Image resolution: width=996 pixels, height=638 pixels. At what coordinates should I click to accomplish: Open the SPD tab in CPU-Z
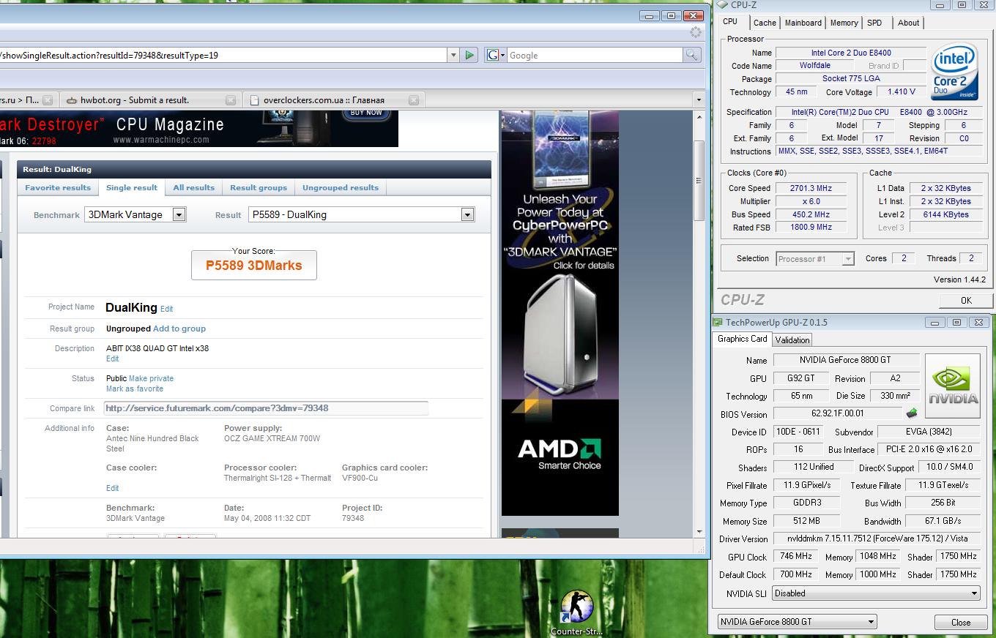(874, 23)
